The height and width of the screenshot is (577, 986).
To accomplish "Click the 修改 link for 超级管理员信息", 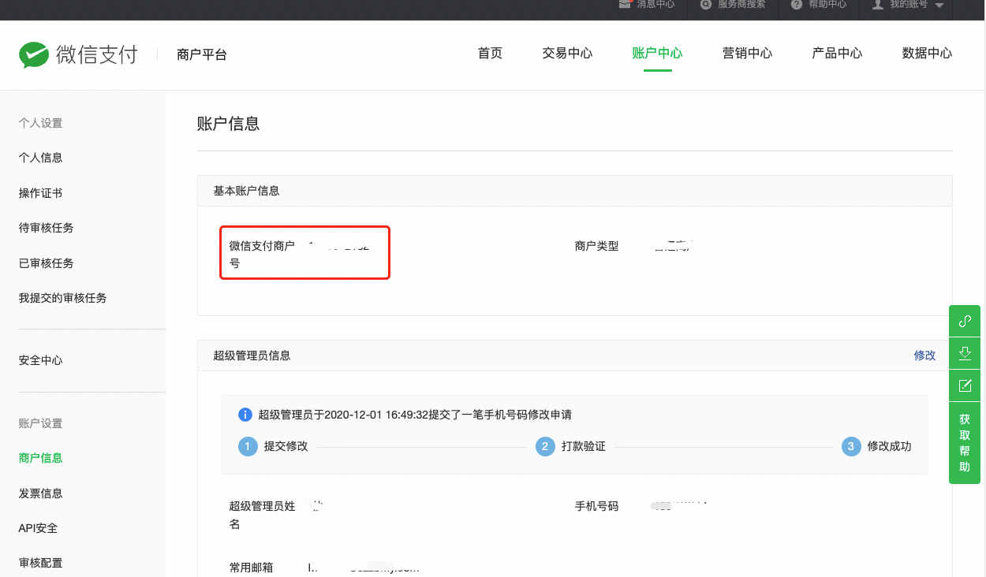I will (x=925, y=356).
